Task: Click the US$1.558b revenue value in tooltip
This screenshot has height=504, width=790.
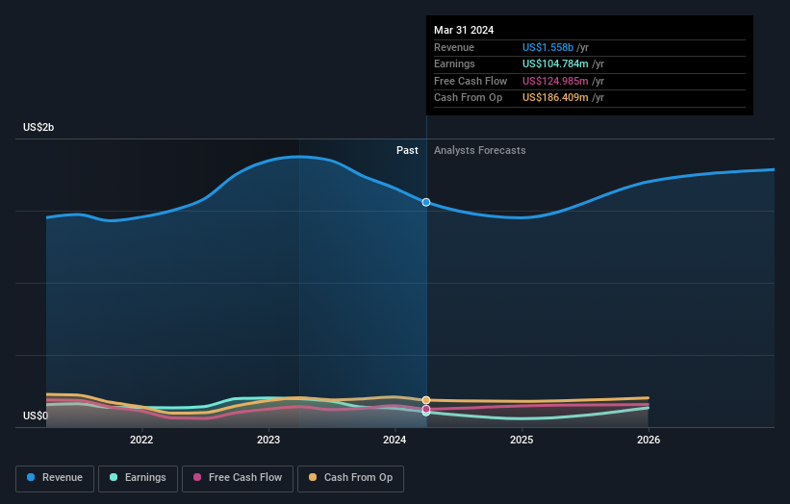Action: (x=548, y=47)
